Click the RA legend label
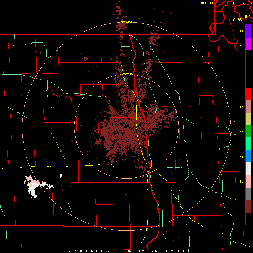The width and height of the screenshot is (253, 253). [241, 144]
